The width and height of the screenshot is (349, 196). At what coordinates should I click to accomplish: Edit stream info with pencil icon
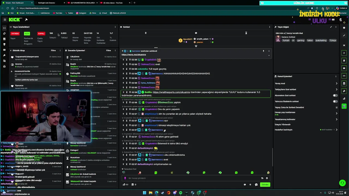click(331, 27)
